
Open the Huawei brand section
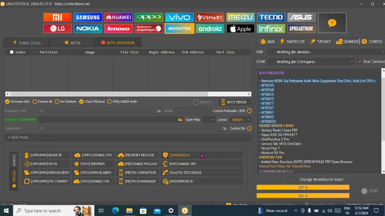[119, 17]
